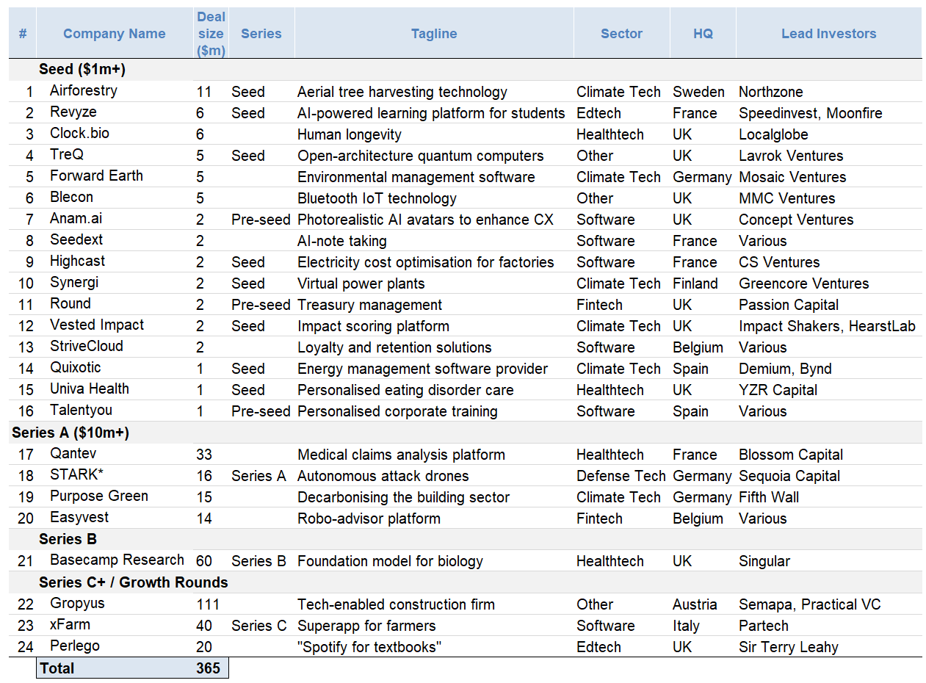Image resolution: width=926 pixels, height=683 pixels.
Task: Click the Revyze company name
Action: 73,112
